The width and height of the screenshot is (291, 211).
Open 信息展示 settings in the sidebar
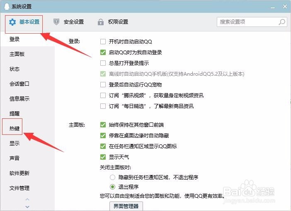coord(19,99)
